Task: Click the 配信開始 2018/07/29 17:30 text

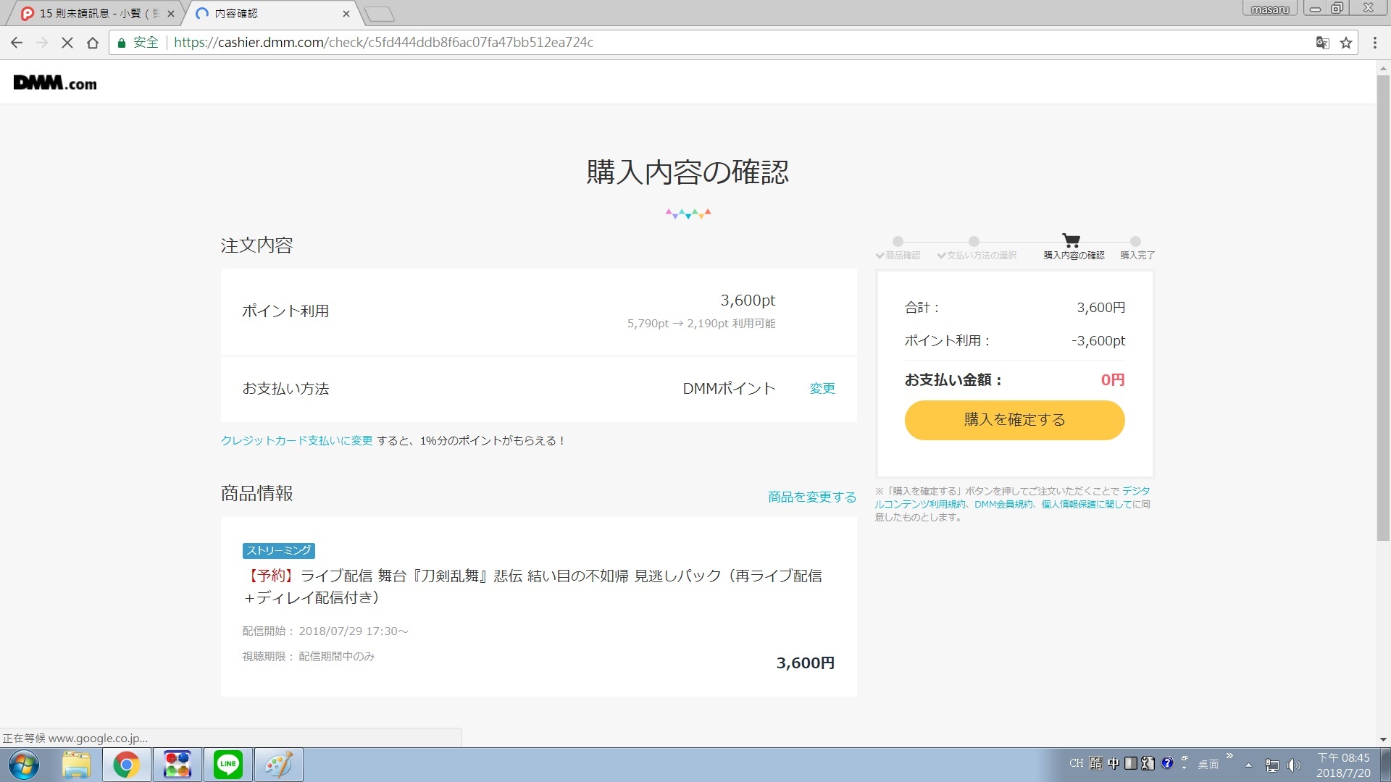Action: 325,631
